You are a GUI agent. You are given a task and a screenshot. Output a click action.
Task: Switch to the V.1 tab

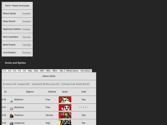pos(4,71)
